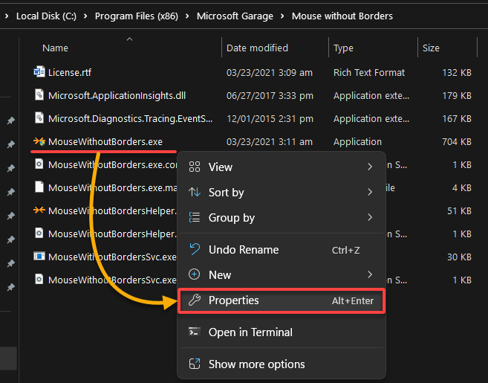
Task: Expand the Group by submenu chevron
Action: [x=370, y=217]
